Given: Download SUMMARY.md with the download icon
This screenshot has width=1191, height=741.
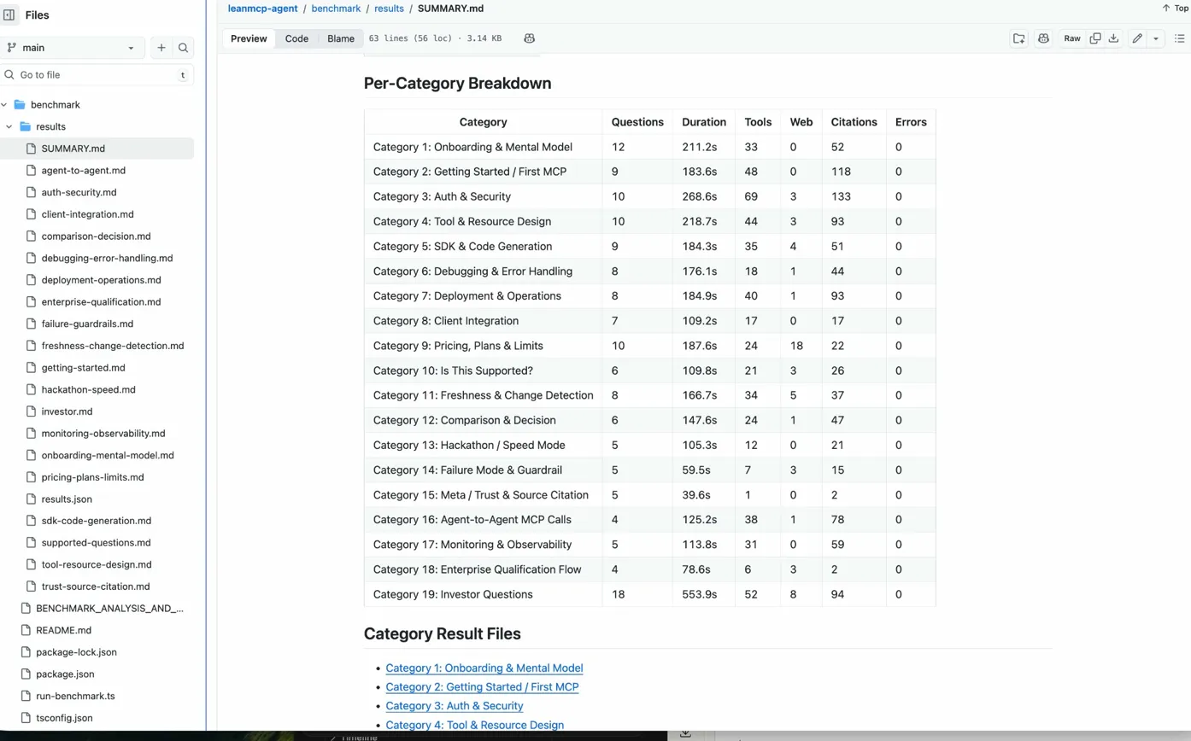Looking at the screenshot, I should pyautogui.click(x=1113, y=38).
